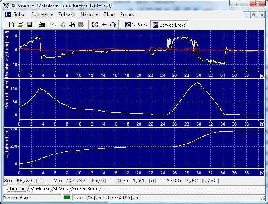
Task: Click the 'Tbr: 4,61 [s]' value
Action: point(137,181)
